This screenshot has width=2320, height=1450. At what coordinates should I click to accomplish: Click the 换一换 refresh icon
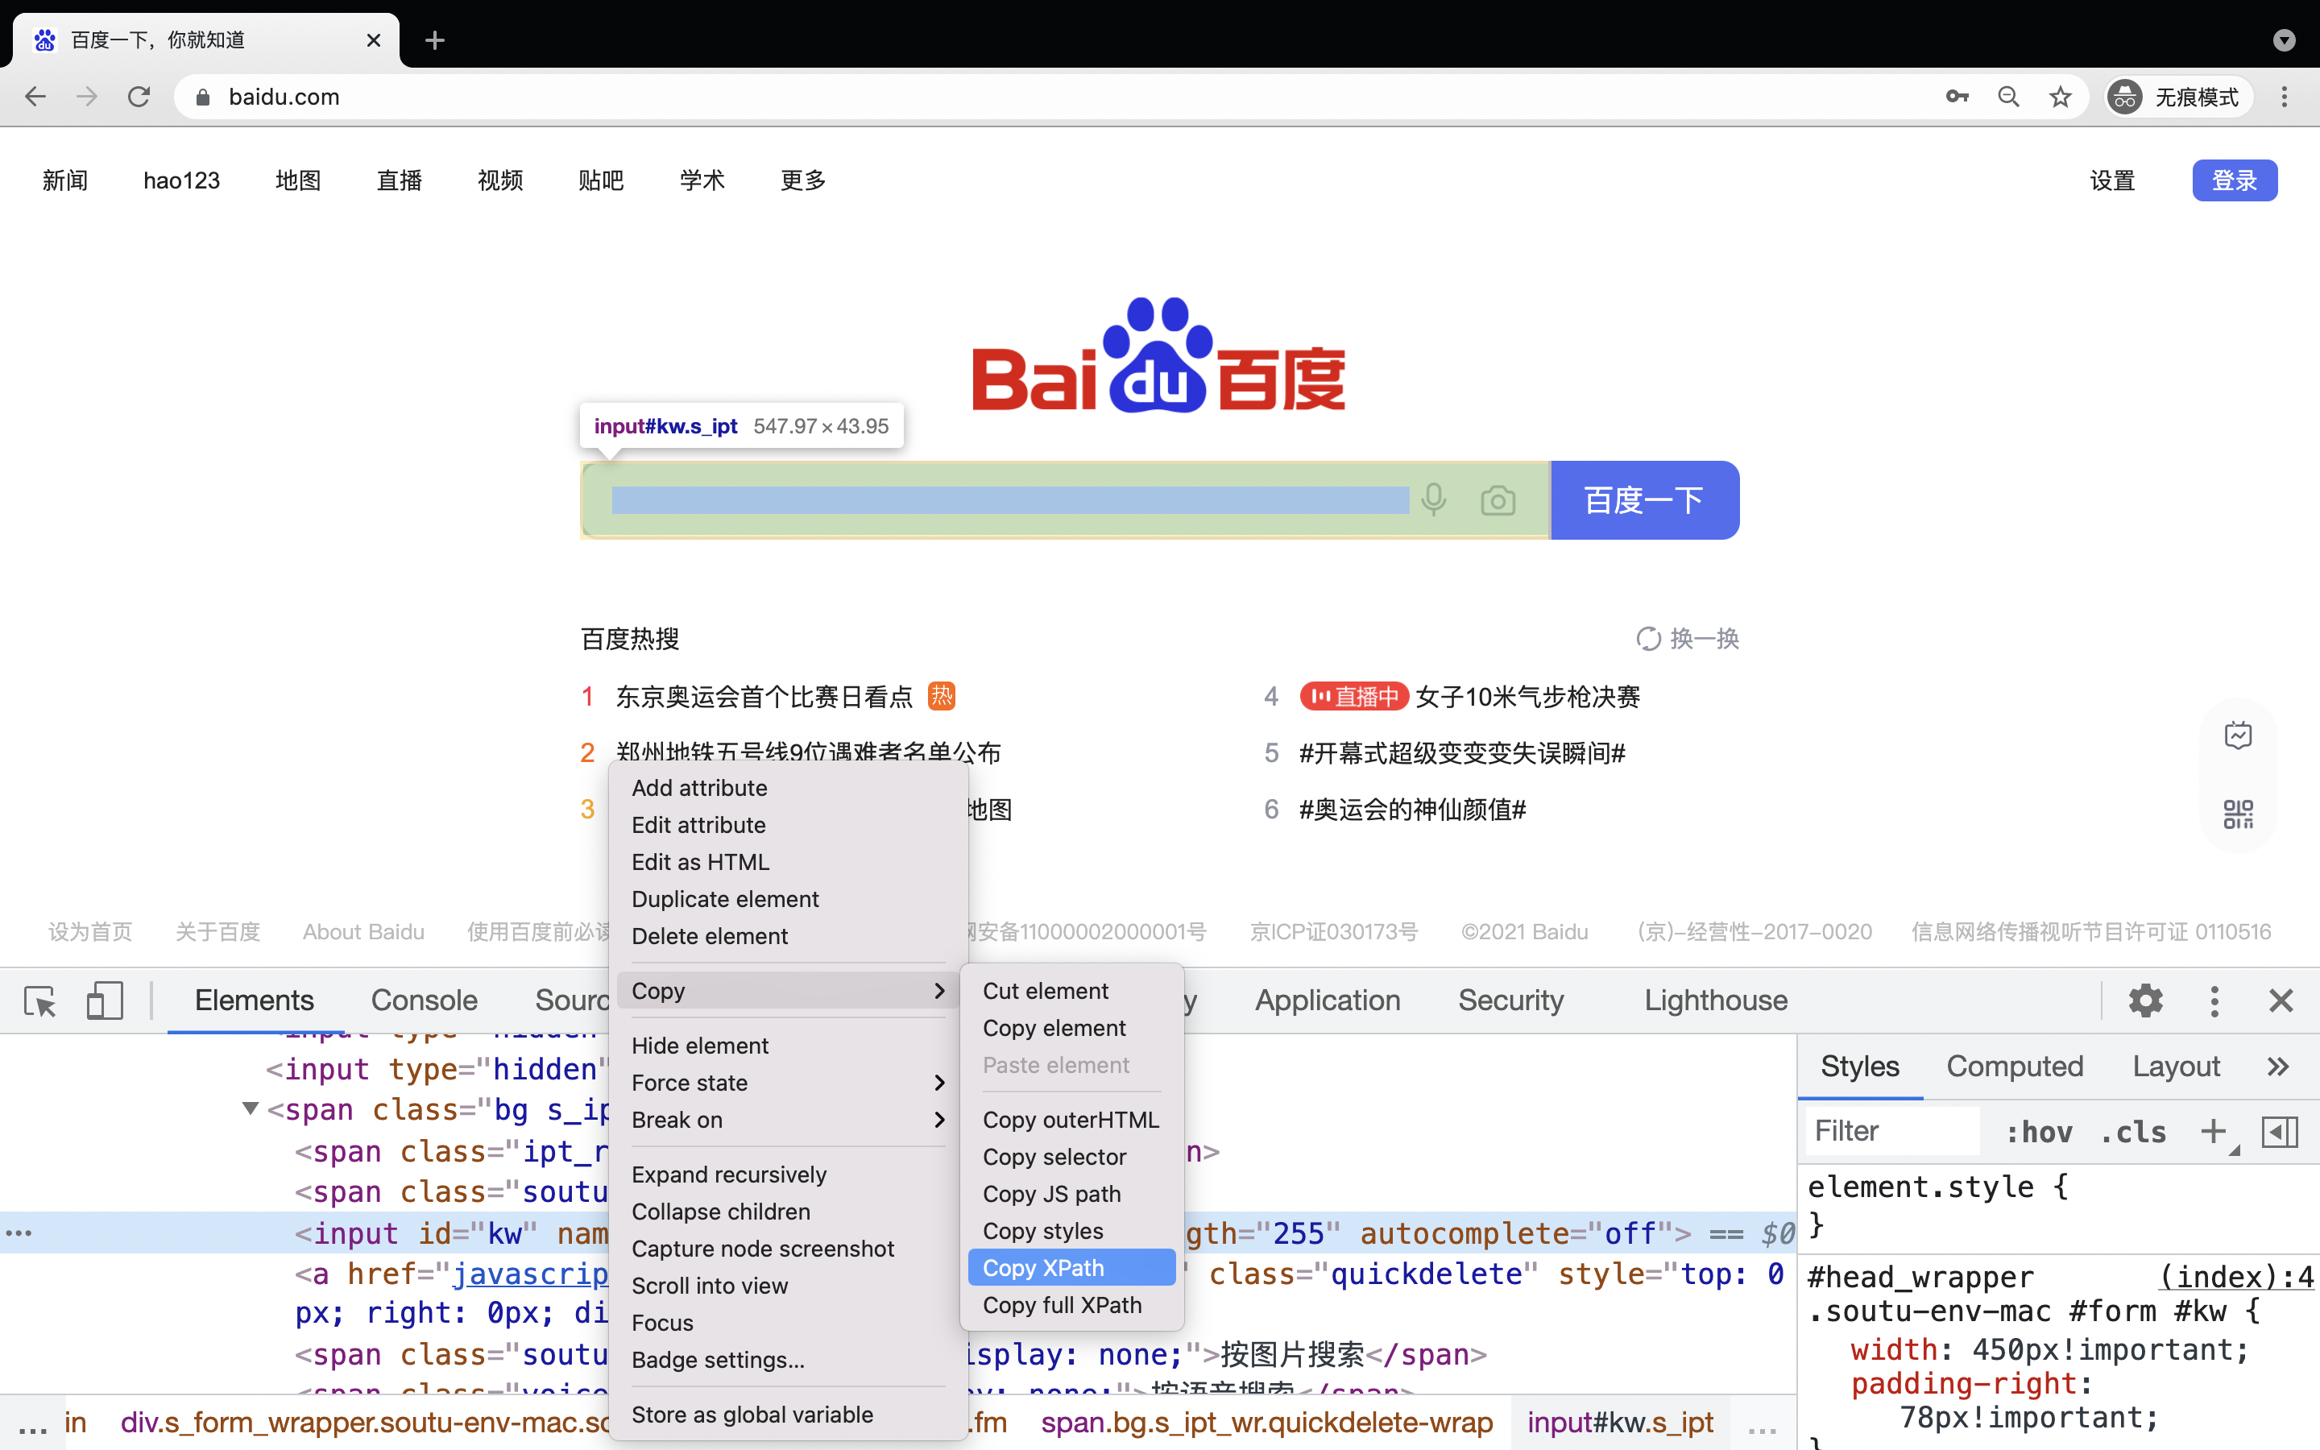pos(1648,639)
